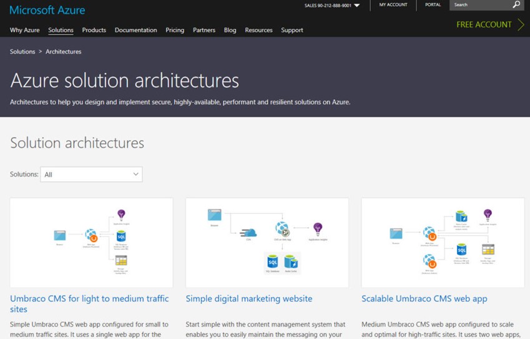Expand the Solutions filter dropdown

[91, 174]
